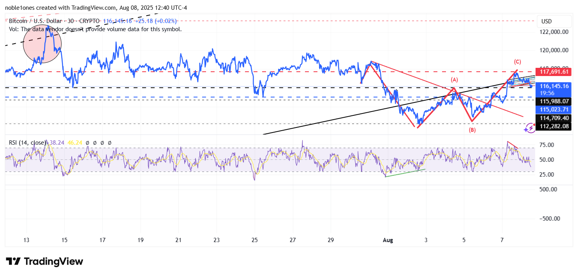Screen dimensions: 578x276
Task: Click the purple RSI value 38.24
Action: pos(57,143)
